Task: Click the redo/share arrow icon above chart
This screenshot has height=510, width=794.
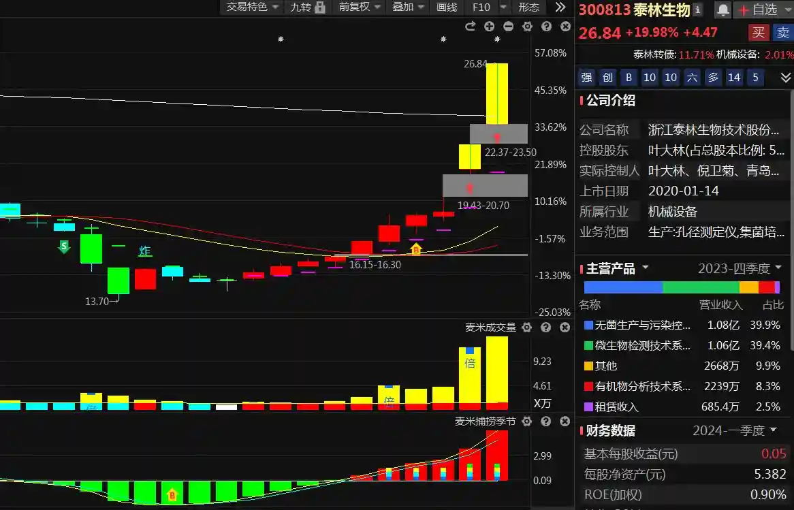Action: click(470, 26)
